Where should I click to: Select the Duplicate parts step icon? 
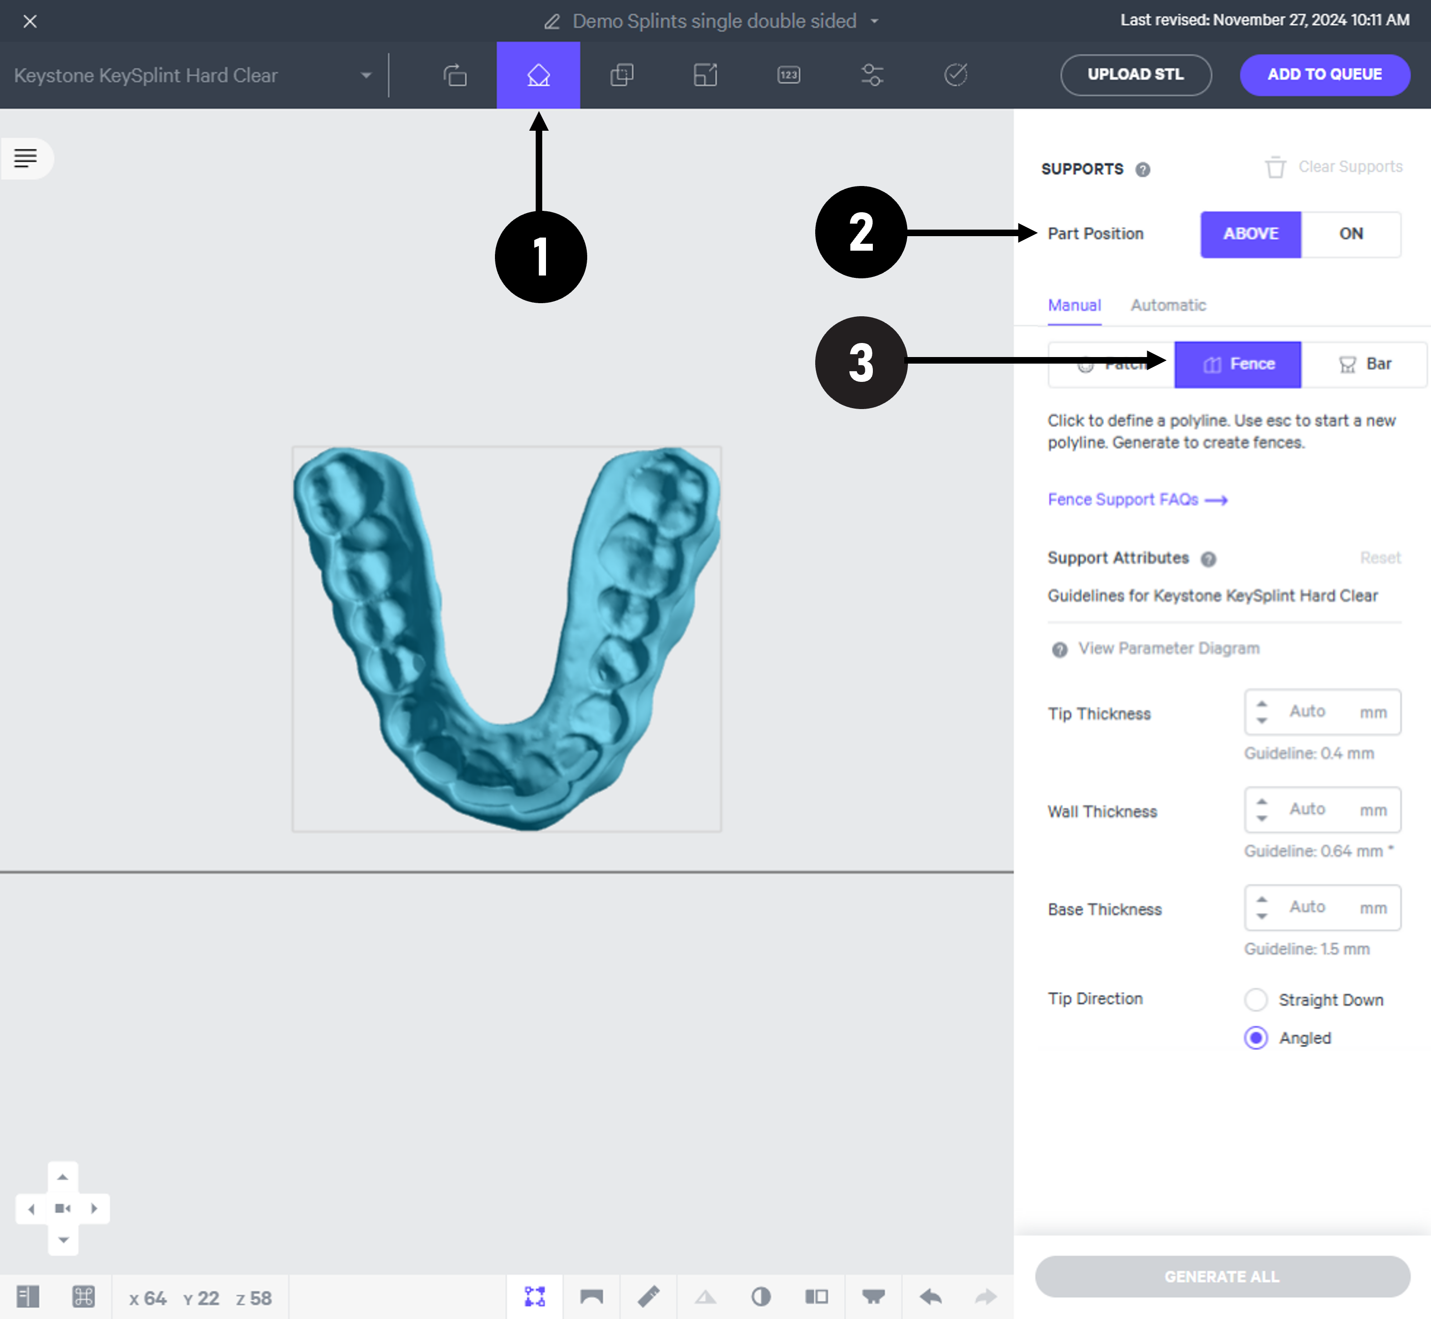point(622,75)
